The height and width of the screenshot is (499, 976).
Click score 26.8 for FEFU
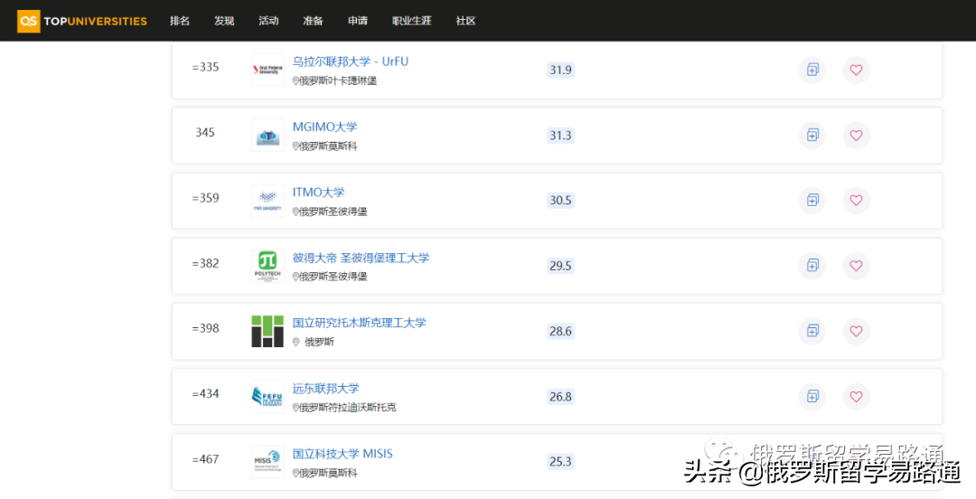click(560, 396)
